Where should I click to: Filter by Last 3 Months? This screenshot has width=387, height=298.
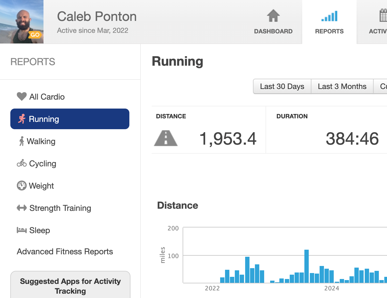click(x=342, y=86)
